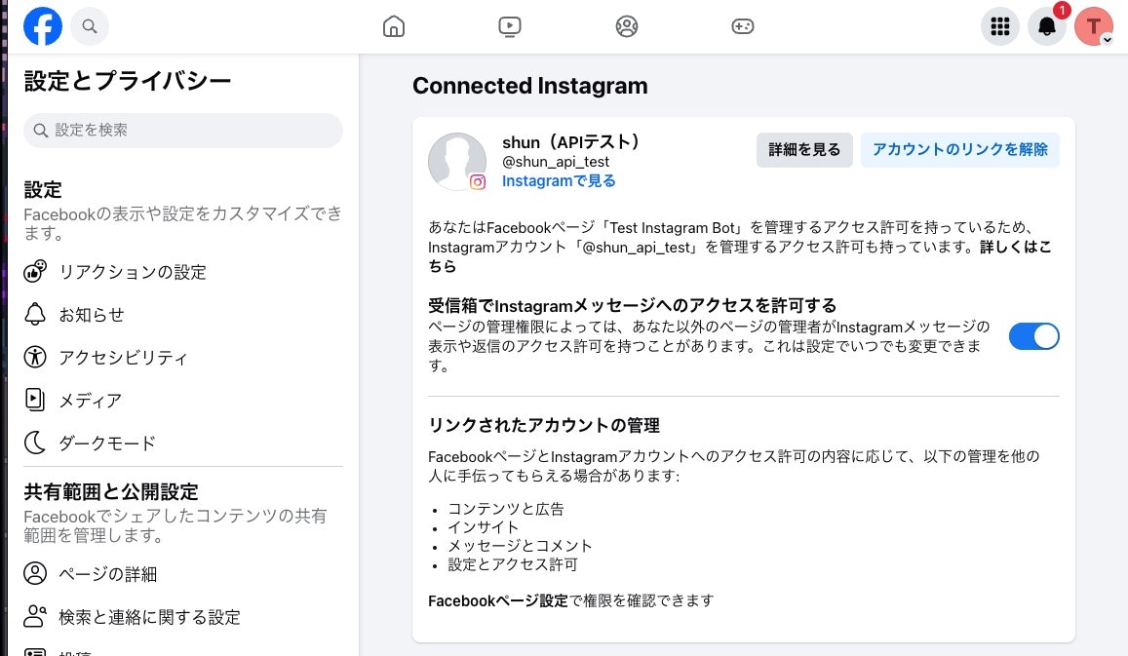Open the Watch video icon
Viewport: 1128px width, 656px height.
coord(509,26)
